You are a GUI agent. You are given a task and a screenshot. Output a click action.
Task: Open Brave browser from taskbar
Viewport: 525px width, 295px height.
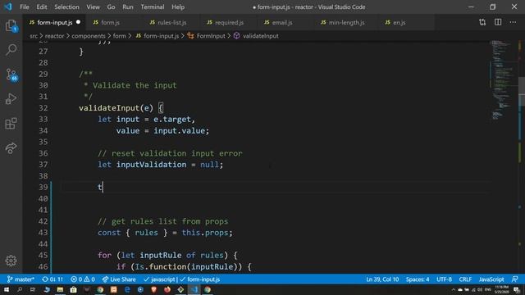[x=153, y=289]
